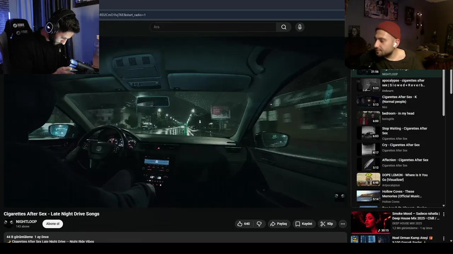Subscribe with Abone ol button

53,224
